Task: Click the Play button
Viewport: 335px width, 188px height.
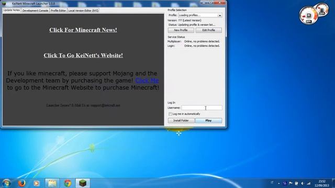Action: 208,121
